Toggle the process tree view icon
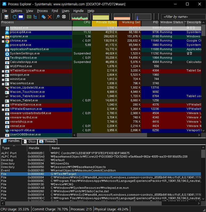206x212 pixels. pos(35,17)
